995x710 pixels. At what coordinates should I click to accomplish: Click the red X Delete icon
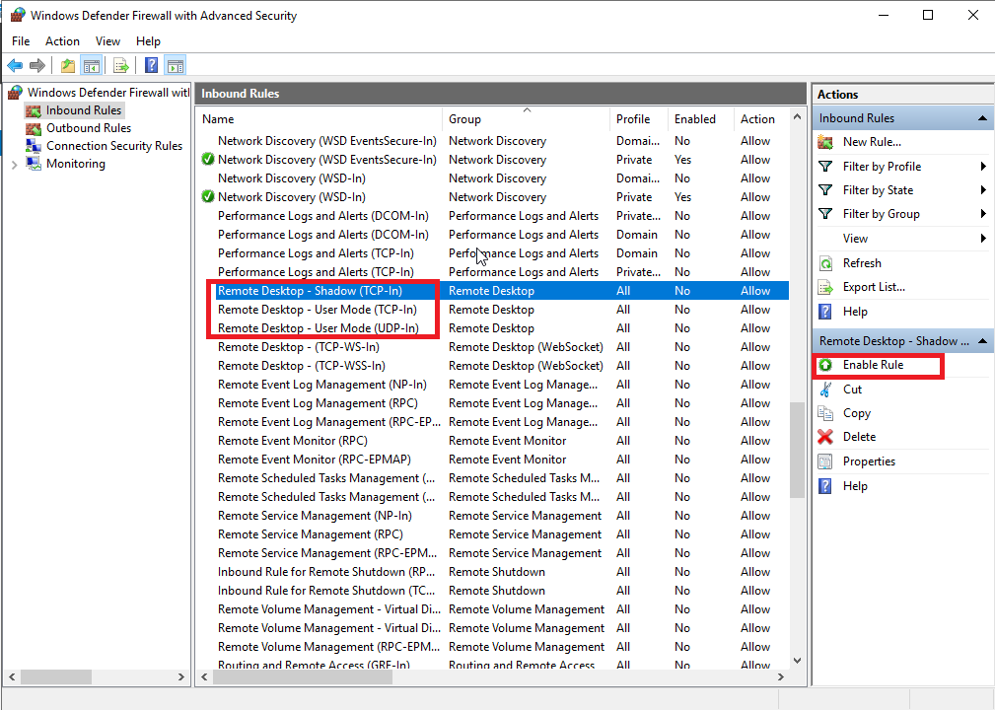point(825,437)
